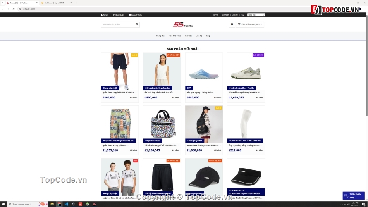Reload the page with browser refresh
Screen dimensions: 368x207
tap(14, 9)
